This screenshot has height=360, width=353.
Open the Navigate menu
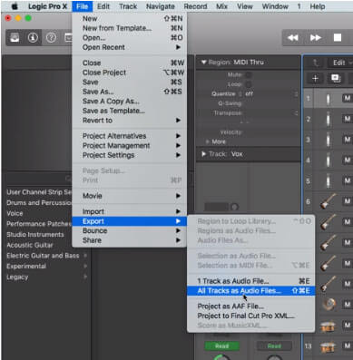(x=161, y=6)
